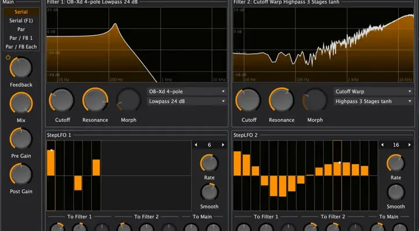Select the Serial routing mode
The image size is (419, 231).
click(x=21, y=12)
